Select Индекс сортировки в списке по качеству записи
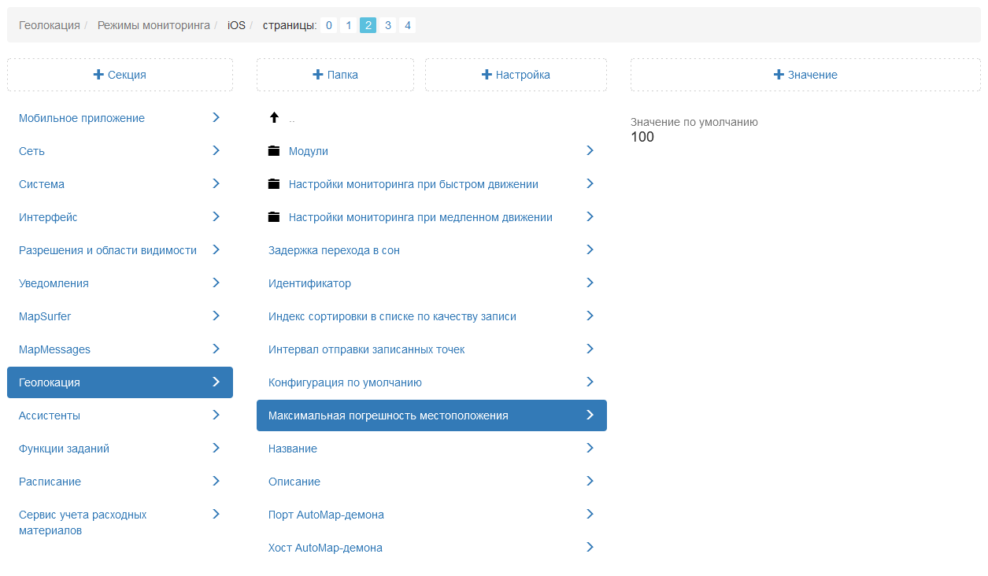Image resolution: width=988 pixels, height=576 pixels. pyautogui.click(x=431, y=316)
